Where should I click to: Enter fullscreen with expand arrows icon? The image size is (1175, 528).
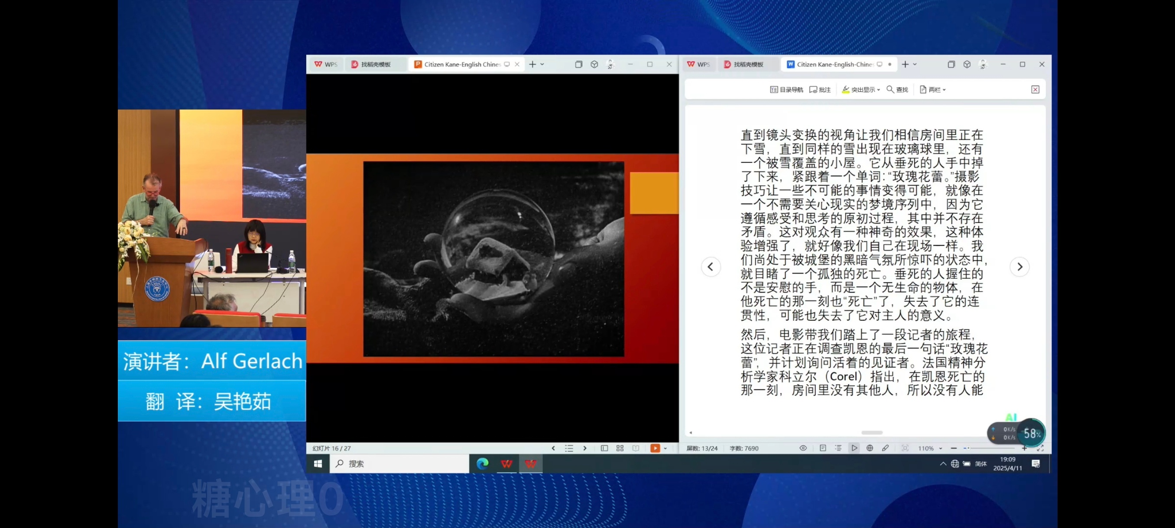tap(1040, 448)
